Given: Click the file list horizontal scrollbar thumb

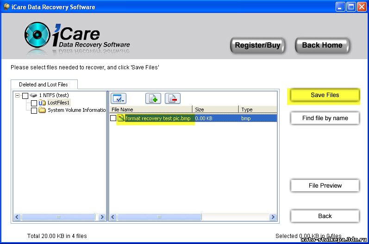Looking at the screenshot, I should [x=159, y=217].
